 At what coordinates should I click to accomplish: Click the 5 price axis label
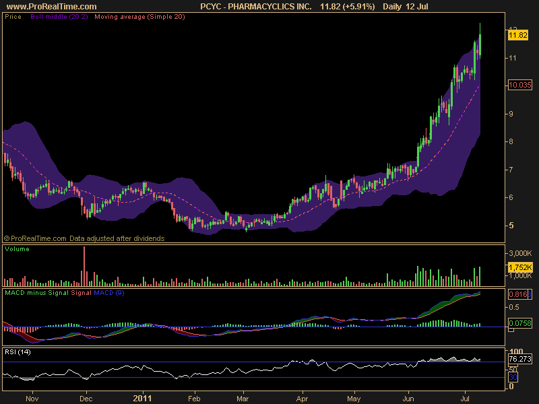[511, 226]
